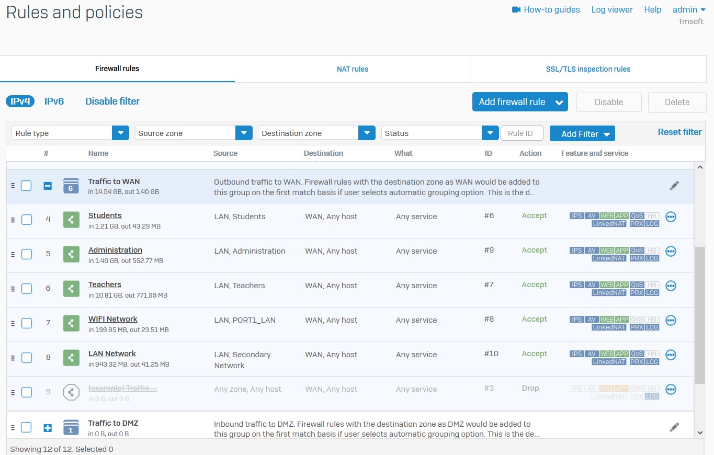Open the three-dot menu for LAN Network rule
This screenshot has height=455, width=714.
tap(671, 355)
